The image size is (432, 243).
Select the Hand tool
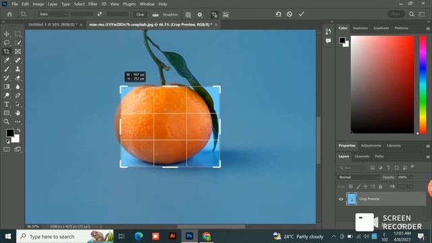(18, 113)
